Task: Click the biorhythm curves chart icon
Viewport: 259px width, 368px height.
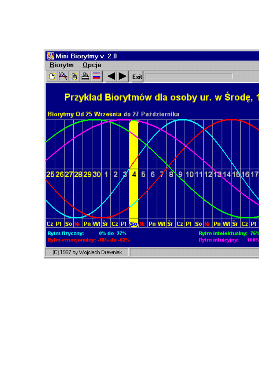Action: [63, 76]
